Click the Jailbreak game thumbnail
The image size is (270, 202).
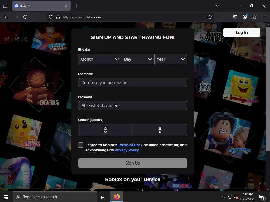(x=49, y=39)
